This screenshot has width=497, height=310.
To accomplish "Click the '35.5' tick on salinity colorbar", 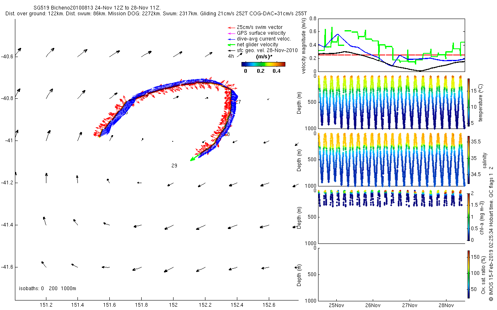I will (475, 141).
